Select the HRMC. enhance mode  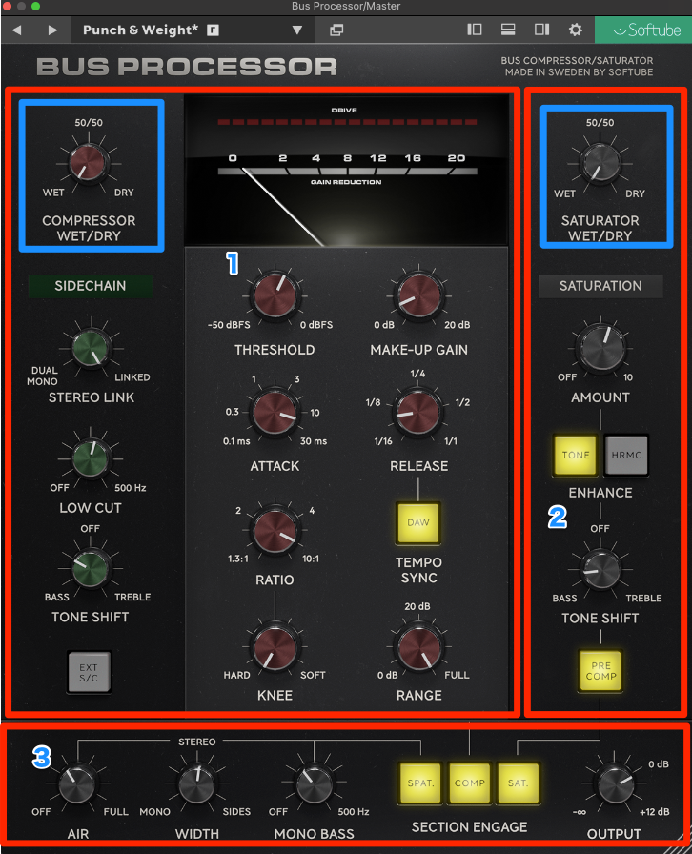click(x=625, y=456)
